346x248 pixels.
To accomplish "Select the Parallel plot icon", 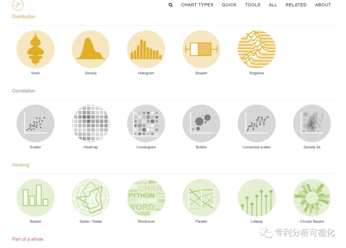I will pyautogui.click(x=201, y=197).
